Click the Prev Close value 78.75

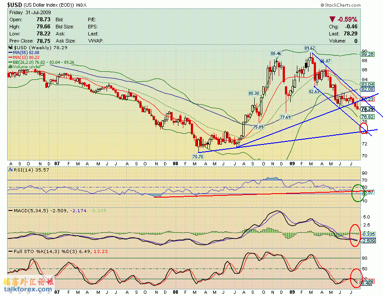pos(43,41)
